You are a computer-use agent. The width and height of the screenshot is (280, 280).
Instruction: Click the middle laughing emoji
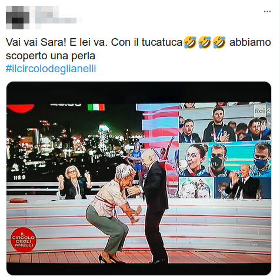(205, 42)
